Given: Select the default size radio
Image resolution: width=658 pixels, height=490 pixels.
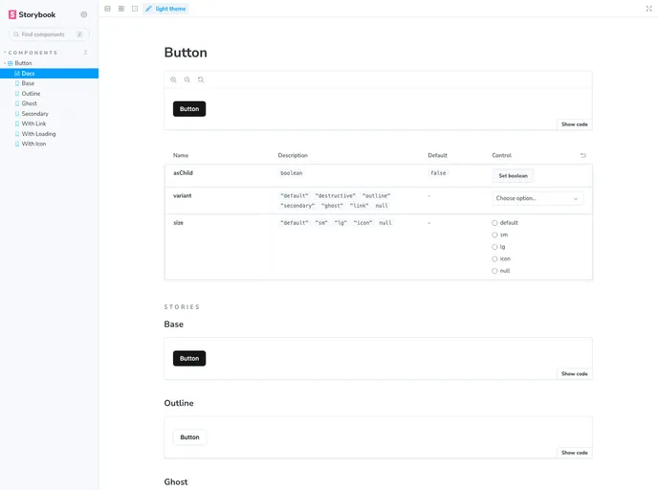Looking at the screenshot, I should [x=494, y=223].
